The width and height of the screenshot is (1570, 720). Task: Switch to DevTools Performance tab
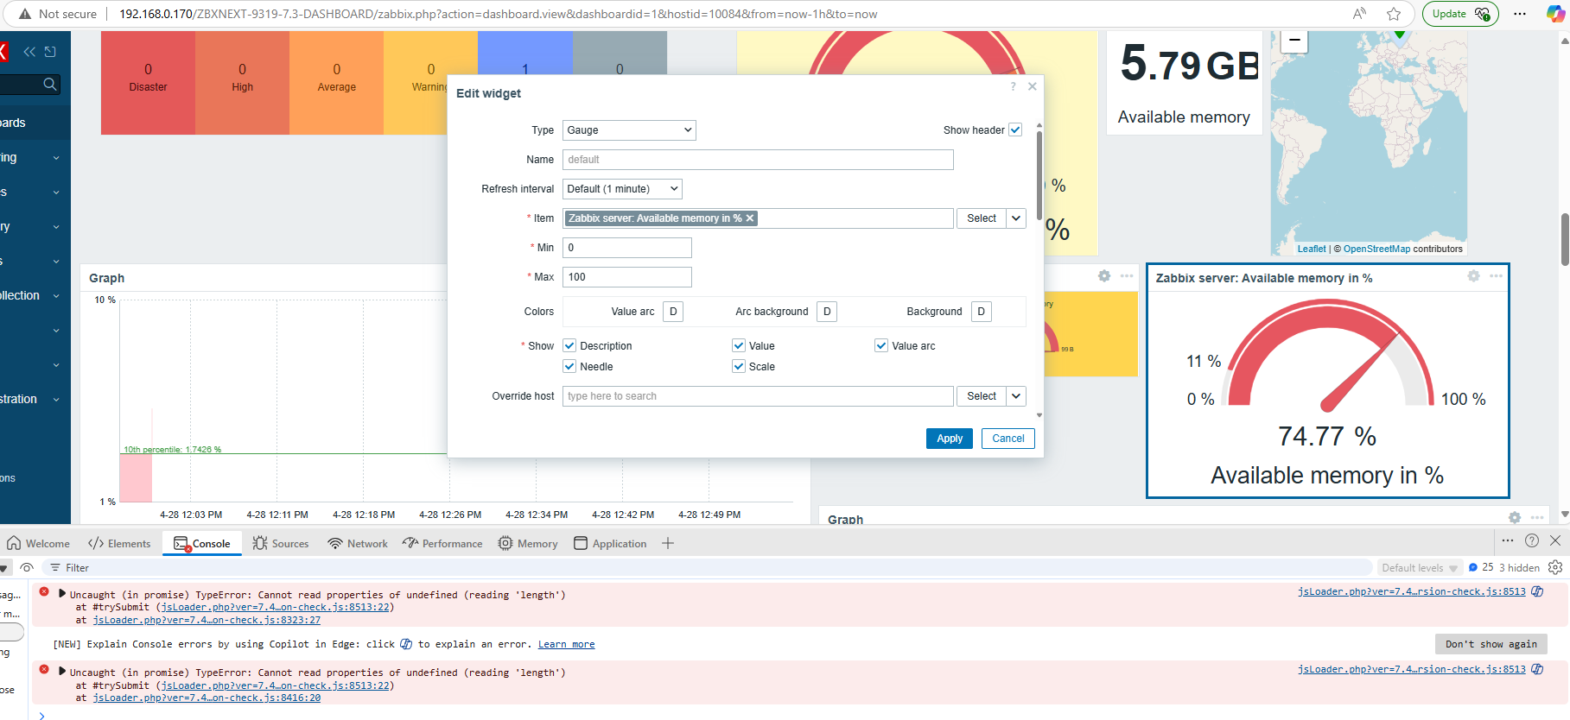442,543
